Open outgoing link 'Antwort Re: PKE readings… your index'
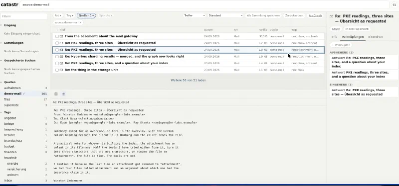 (x=364, y=62)
